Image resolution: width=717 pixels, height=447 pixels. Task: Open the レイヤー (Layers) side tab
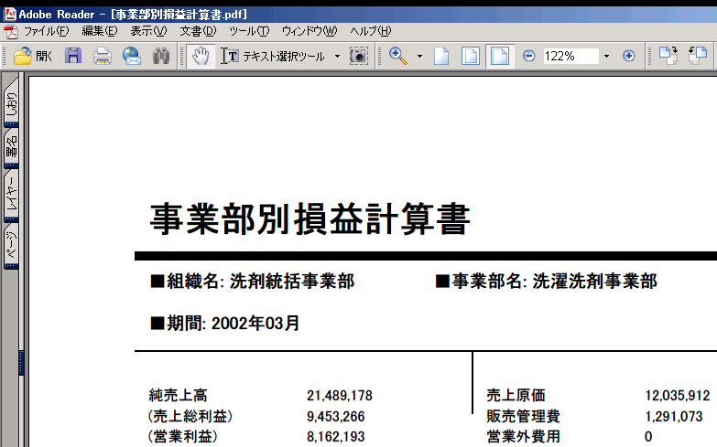pyautogui.click(x=11, y=196)
